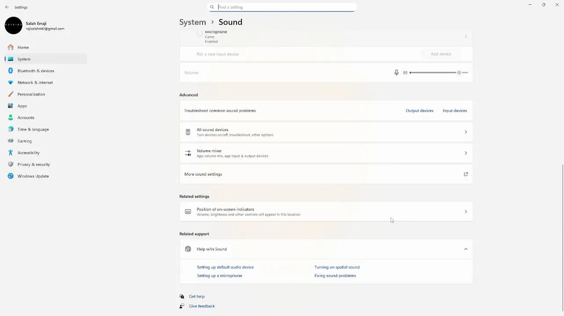
Task: Go to Windows Update section
Action: (x=33, y=176)
